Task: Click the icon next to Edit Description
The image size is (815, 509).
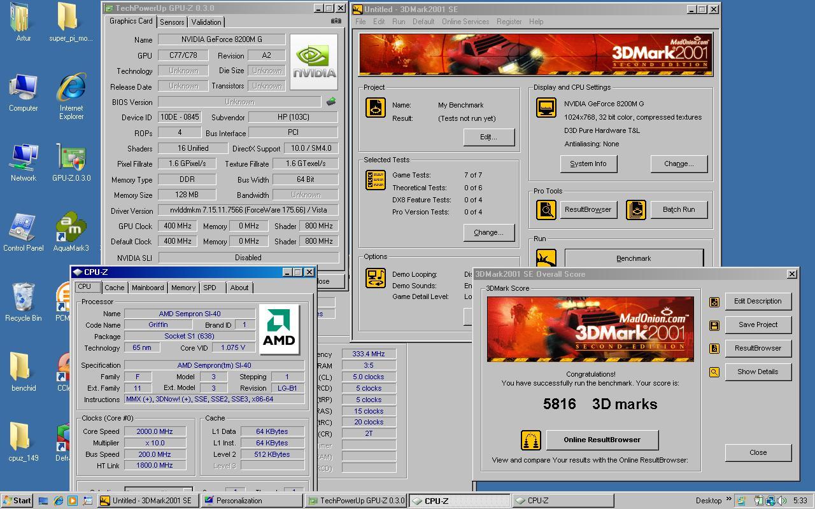Action: pos(714,302)
